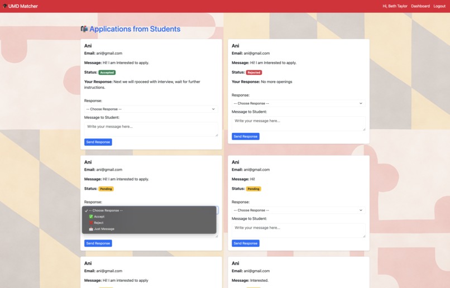The height and width of the screenshot is (288, 450).
Task: Click 'Ani' name in the 'Interested.' card
Action: click(236, 263)
